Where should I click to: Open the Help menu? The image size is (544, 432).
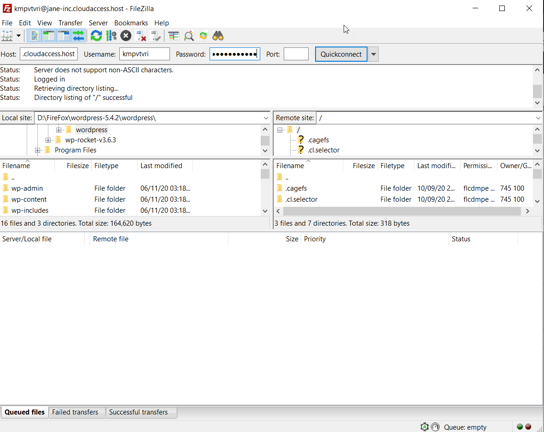(x=162, y=23)
